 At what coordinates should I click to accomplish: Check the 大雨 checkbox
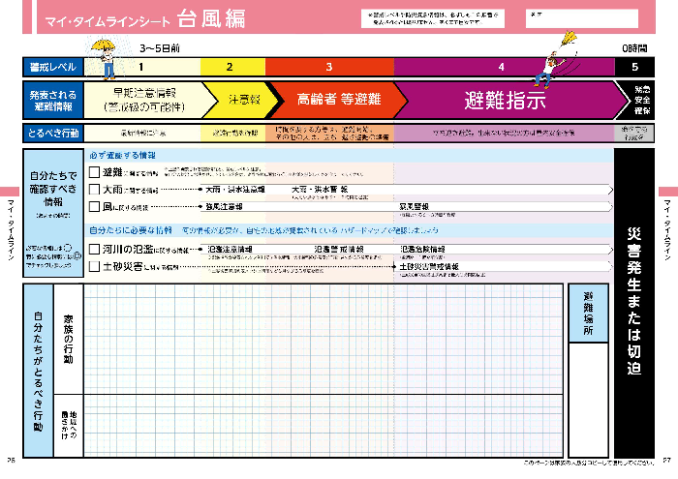coord(94,190)
